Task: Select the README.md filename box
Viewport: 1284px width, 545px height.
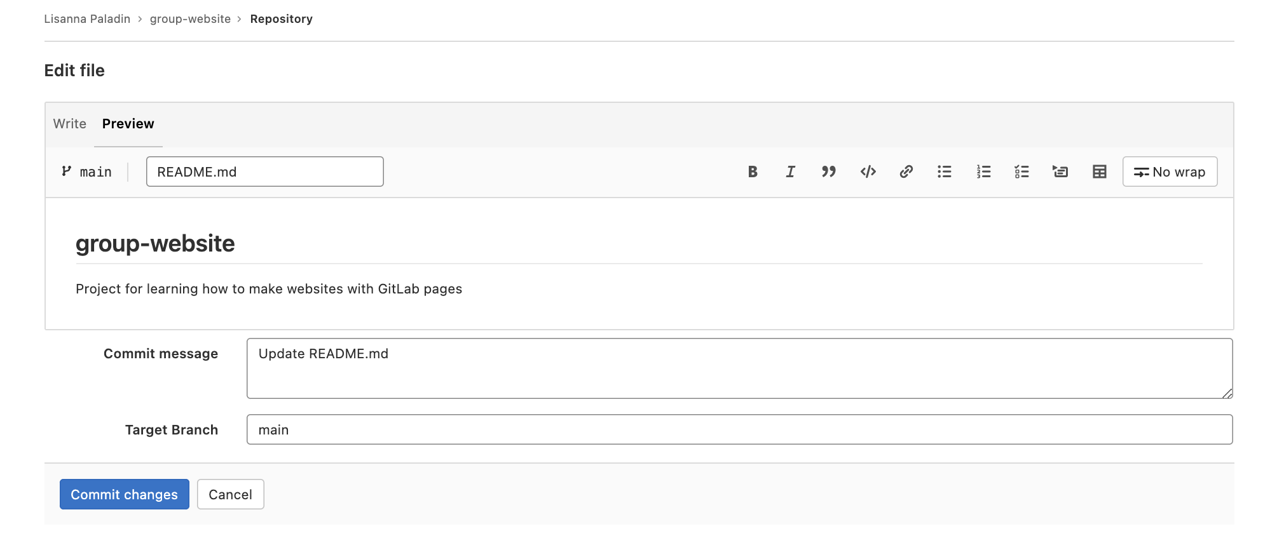Action: point(264,172)
